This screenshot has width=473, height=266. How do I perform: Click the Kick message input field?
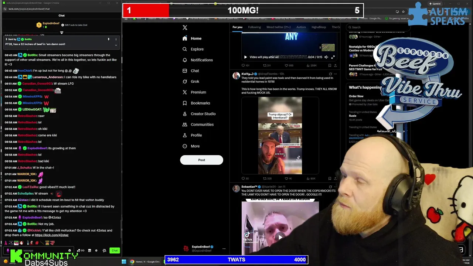point(39,250)
